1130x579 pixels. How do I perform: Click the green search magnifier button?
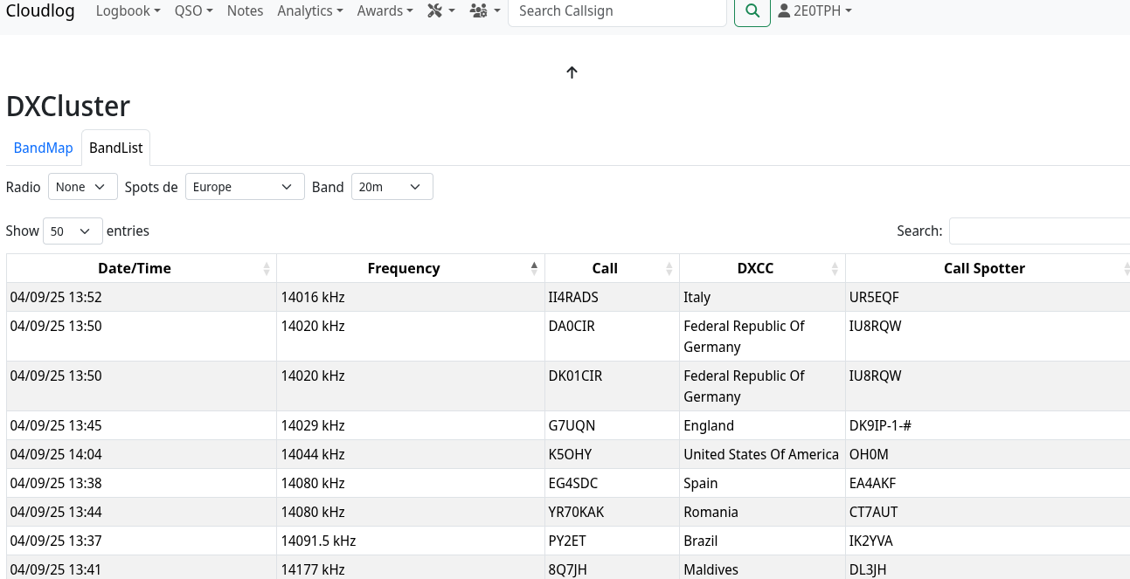point(752,11)
